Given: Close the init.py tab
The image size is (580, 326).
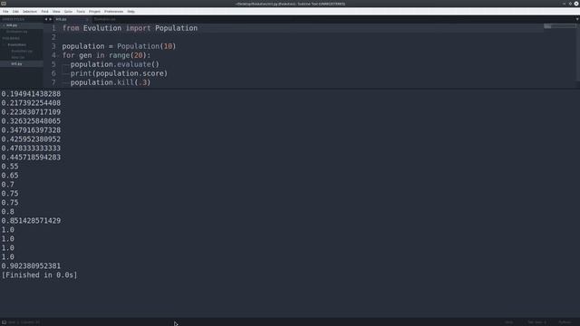Looking at the screenshot, I should tap(87, 19).
